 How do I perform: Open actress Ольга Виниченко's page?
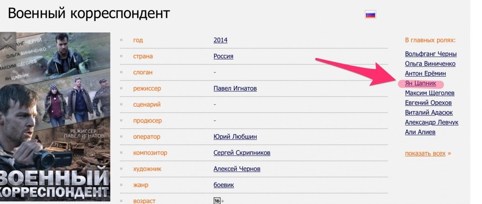tap(430, 63)
